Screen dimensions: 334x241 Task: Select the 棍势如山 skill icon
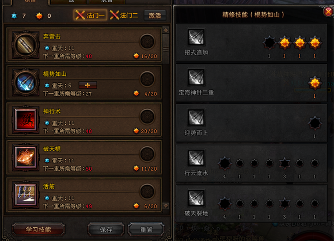pos(25,82)
